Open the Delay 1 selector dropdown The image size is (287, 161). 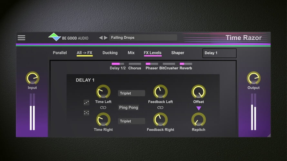click(220, 53)
